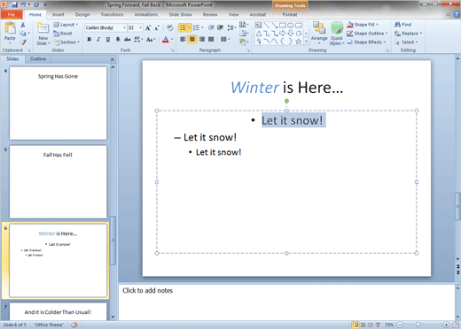Click the Select editing button
The height and width of the screenshot is (329, 461).
pos(406,42)
